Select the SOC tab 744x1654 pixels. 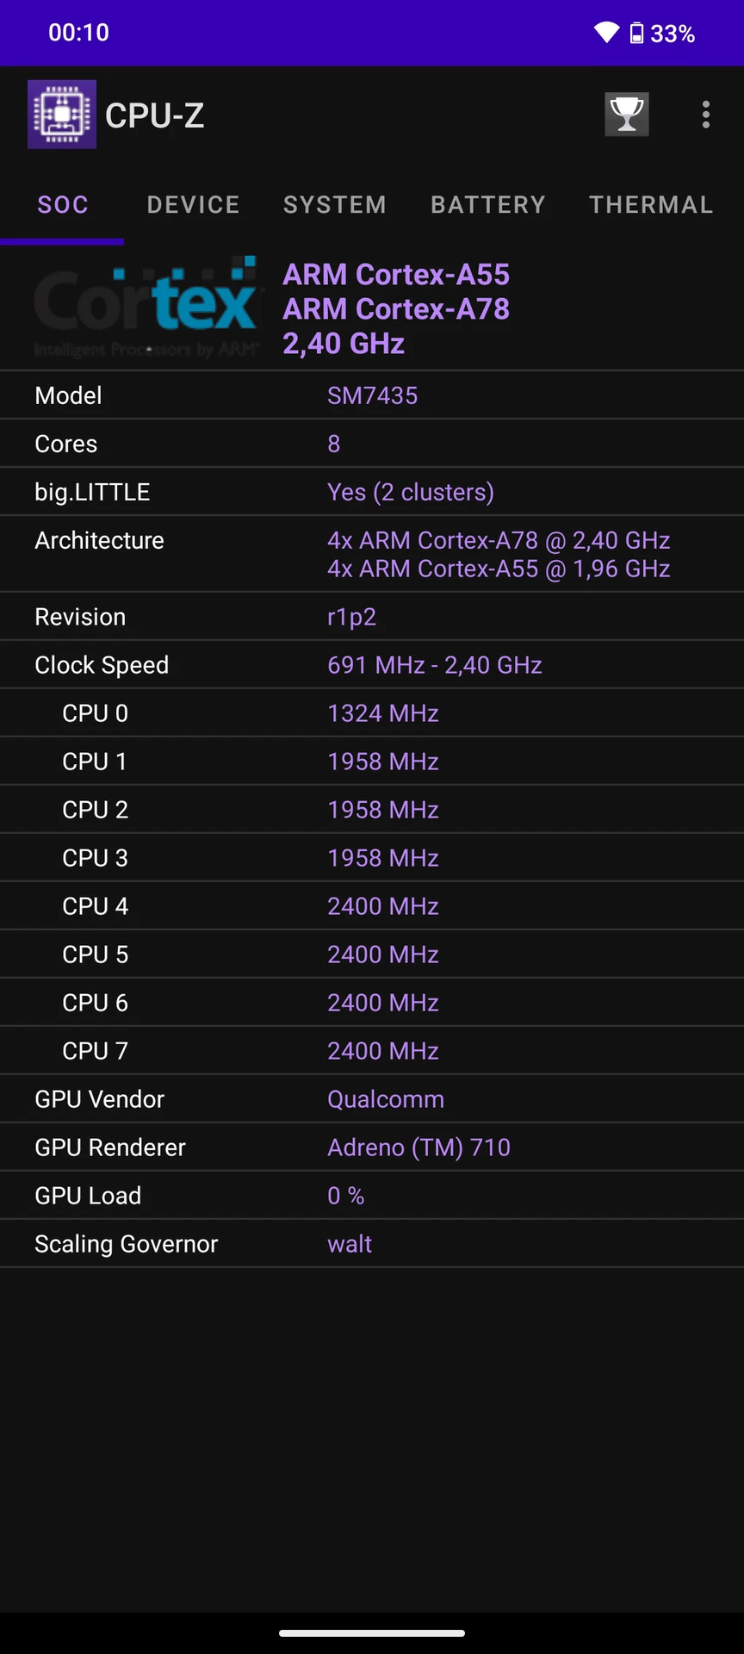(62, 205)
